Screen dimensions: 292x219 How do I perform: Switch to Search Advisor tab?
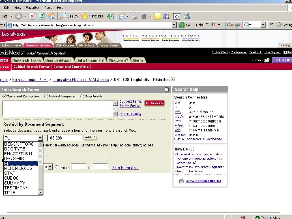58,60
